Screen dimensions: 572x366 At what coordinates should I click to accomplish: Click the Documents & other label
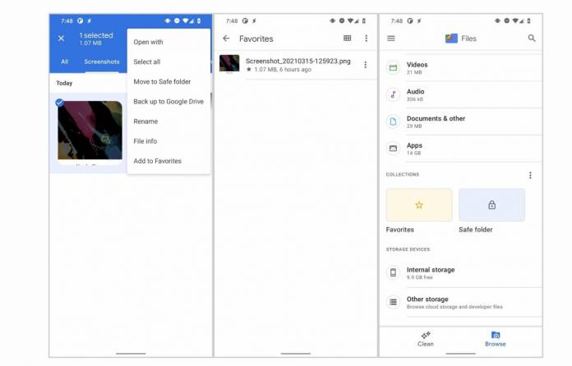(436, 118)
